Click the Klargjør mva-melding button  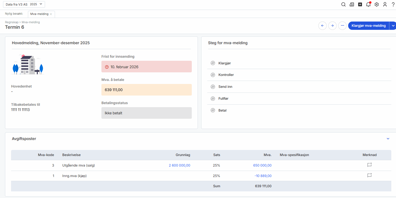(368, 26)
